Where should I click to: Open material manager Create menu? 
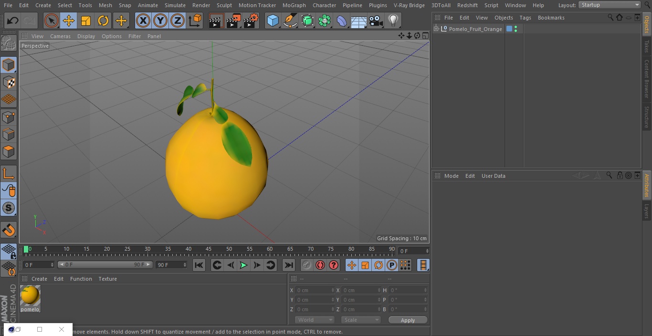click(x=39, y=279)
